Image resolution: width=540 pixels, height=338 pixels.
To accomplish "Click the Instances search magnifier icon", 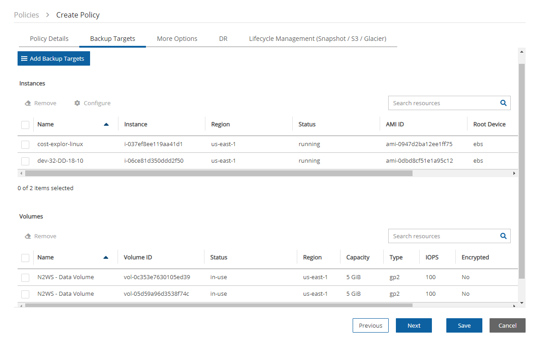I will click(x=503, y=103).
